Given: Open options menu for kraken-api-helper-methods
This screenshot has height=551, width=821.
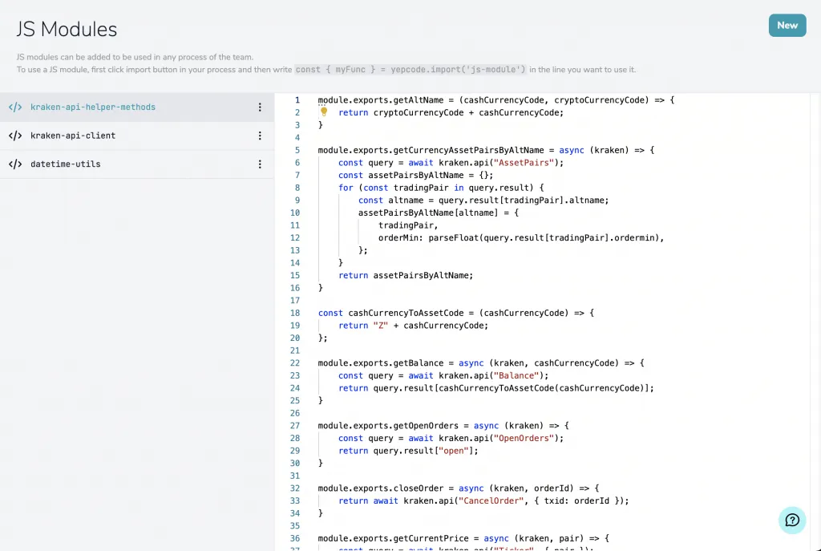Looking at the screenshot, I should click(260, 107).
